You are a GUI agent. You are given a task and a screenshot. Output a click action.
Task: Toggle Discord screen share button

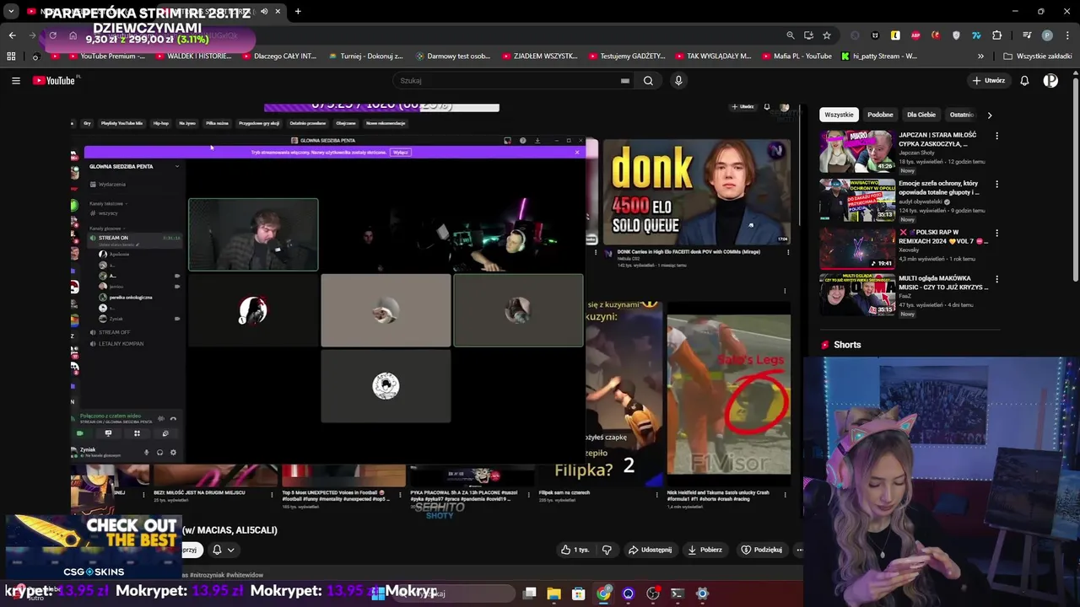click(108, 433)
